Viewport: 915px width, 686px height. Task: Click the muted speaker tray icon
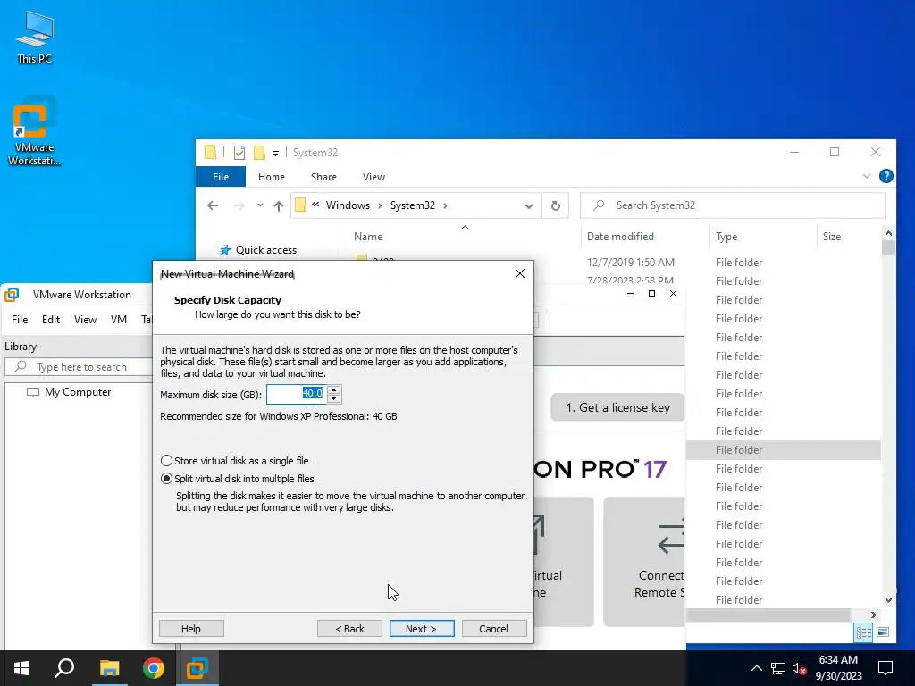[x=799, y=668]
